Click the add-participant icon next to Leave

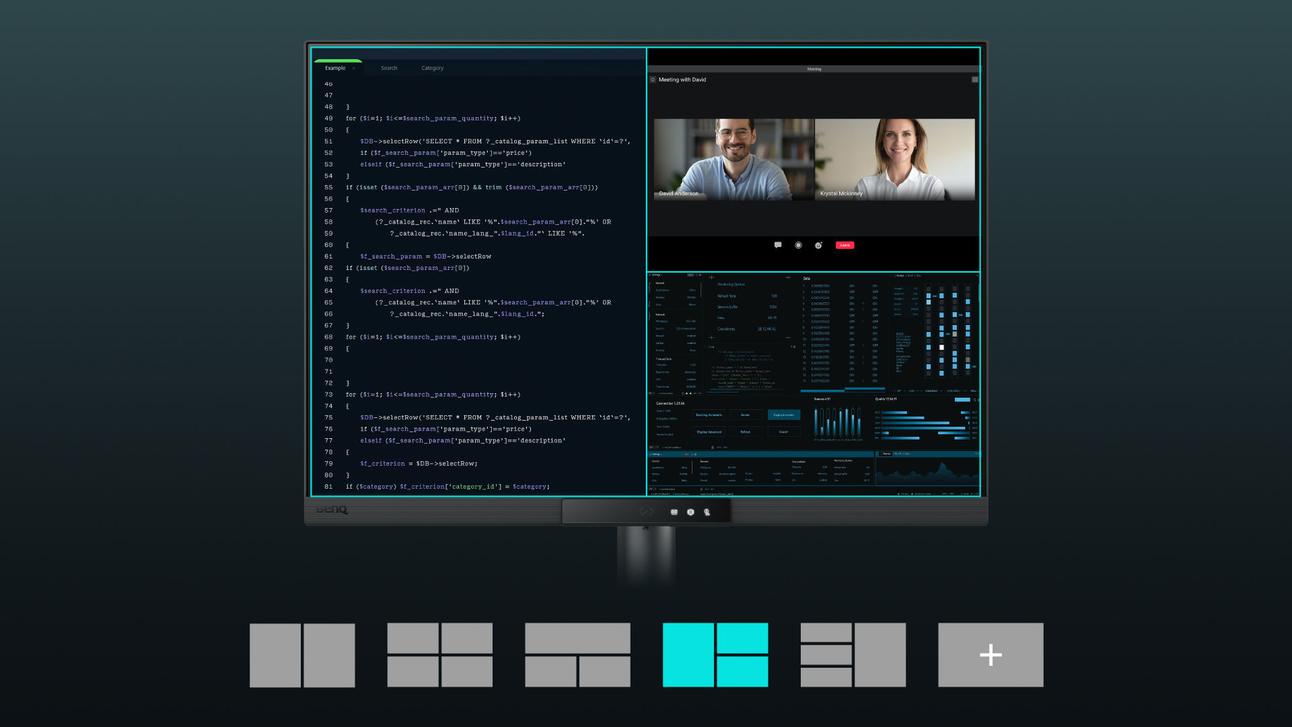(818, 245)
